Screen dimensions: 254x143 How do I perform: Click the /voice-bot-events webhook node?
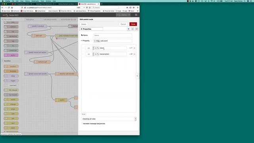(x=36, y=74)
